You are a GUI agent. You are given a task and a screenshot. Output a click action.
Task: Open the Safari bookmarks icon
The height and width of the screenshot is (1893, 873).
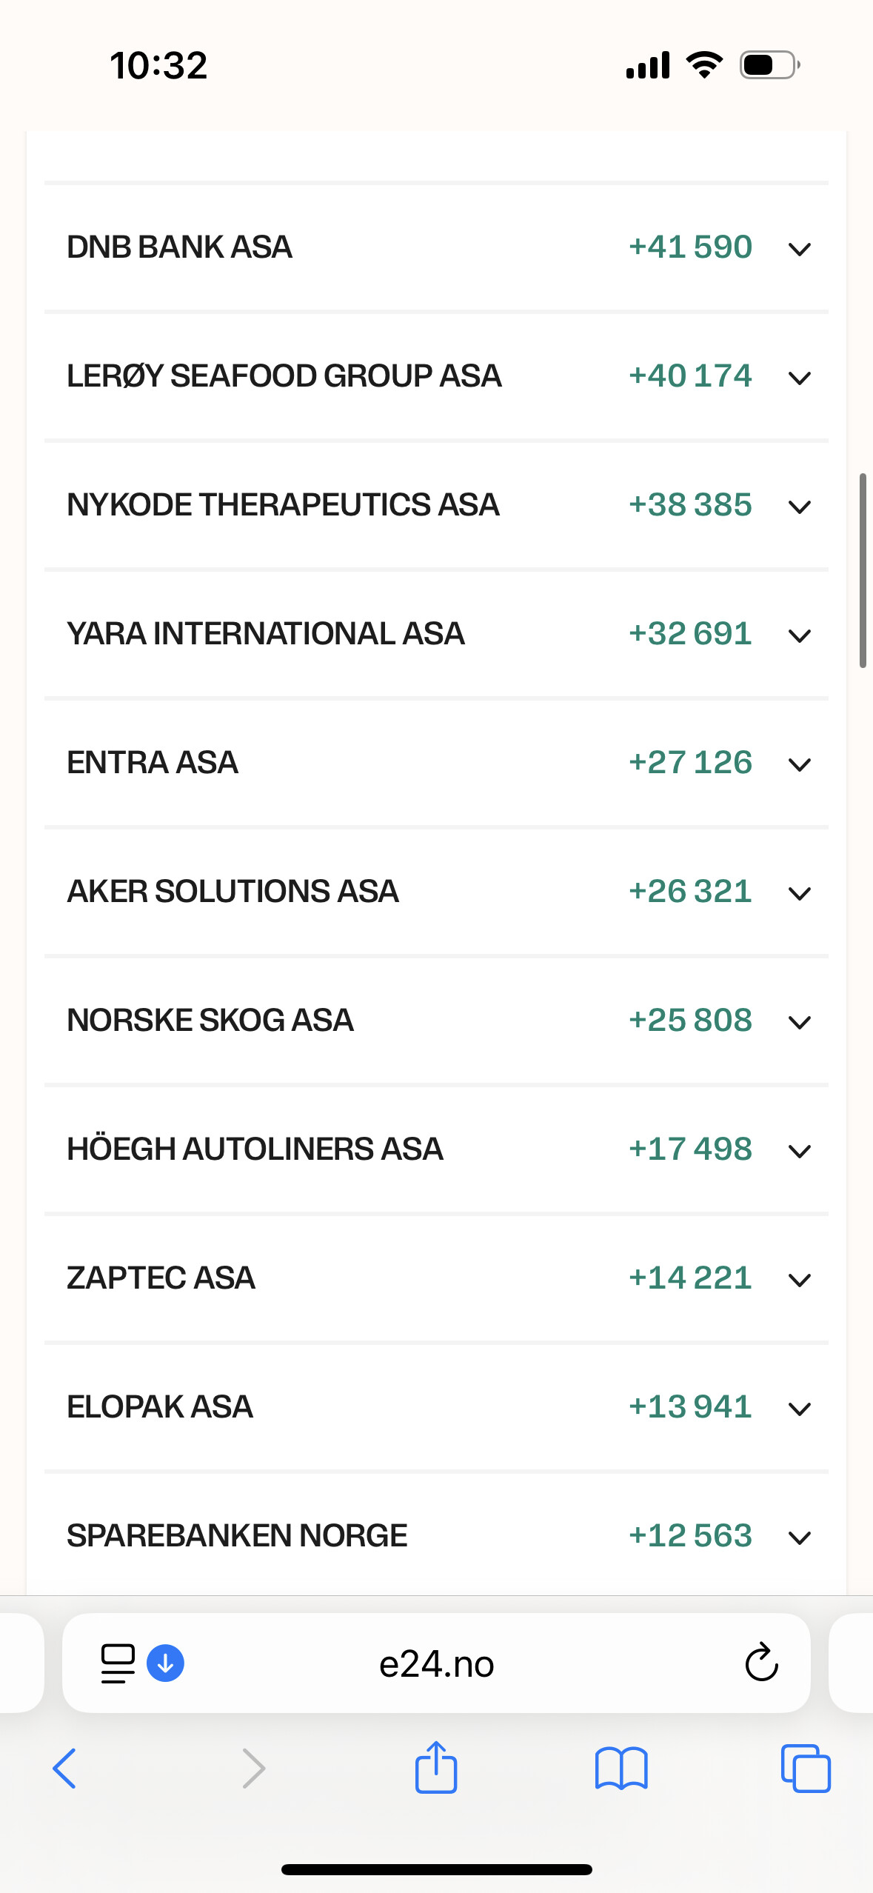pos(621,1769)
